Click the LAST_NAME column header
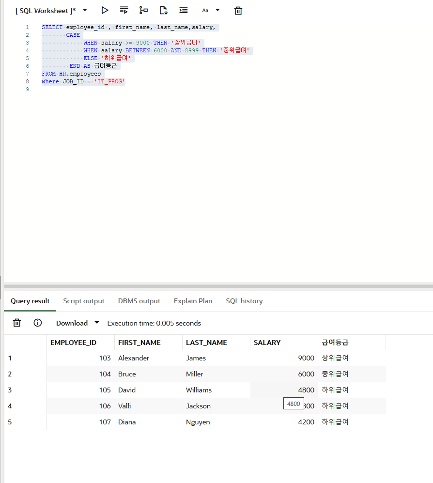The height and width of the screenshot is (483, 433). [x=216, y=343]
